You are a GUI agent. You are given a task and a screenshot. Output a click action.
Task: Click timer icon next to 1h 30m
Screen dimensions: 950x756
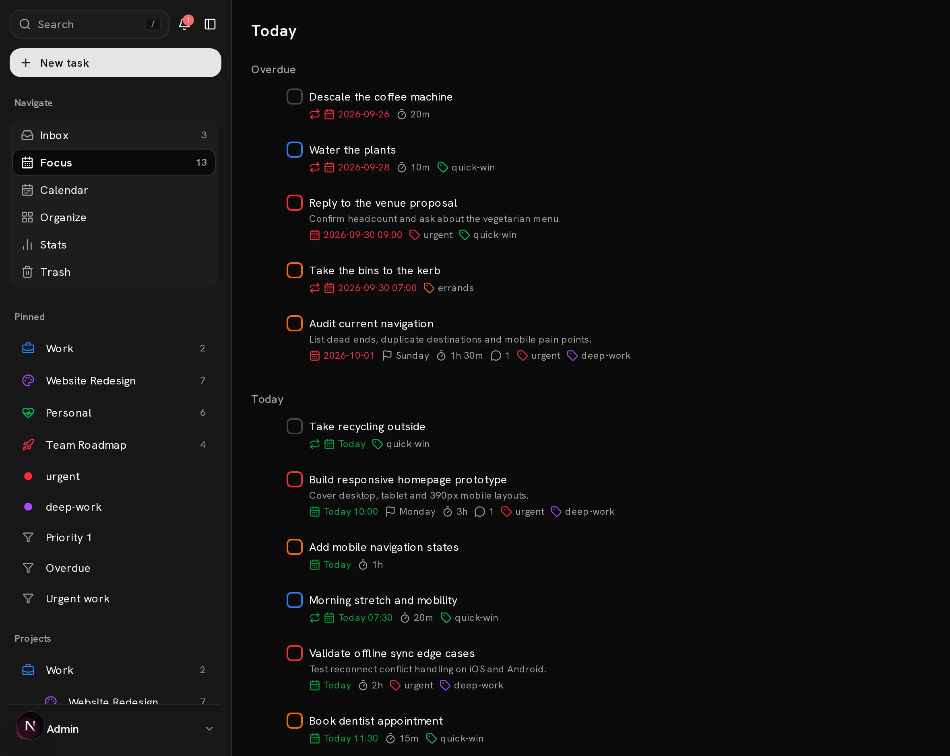(441, 355)
